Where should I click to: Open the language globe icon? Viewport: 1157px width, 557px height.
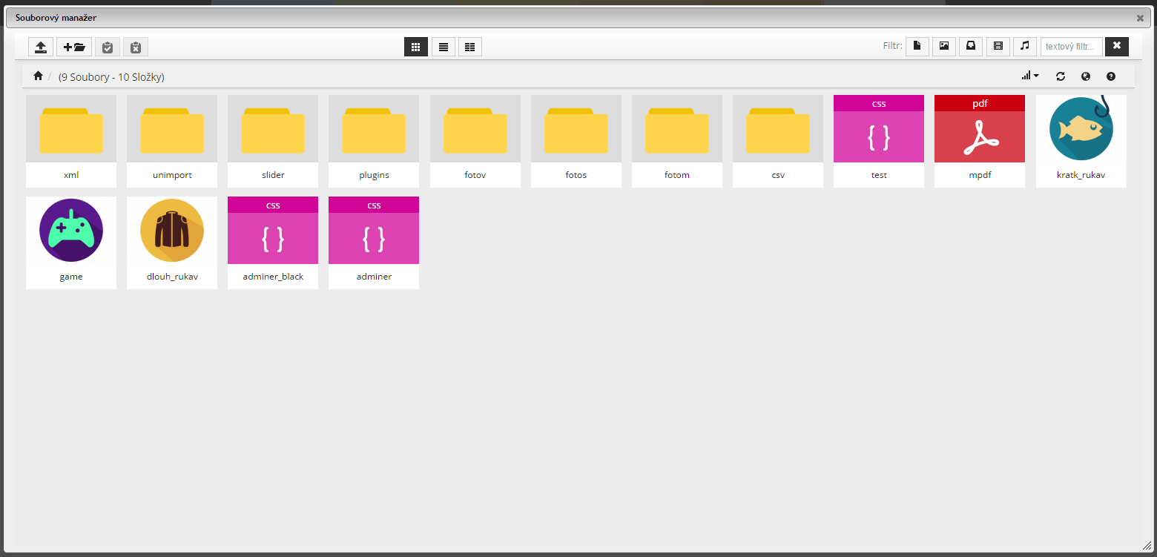(1086, 76)
